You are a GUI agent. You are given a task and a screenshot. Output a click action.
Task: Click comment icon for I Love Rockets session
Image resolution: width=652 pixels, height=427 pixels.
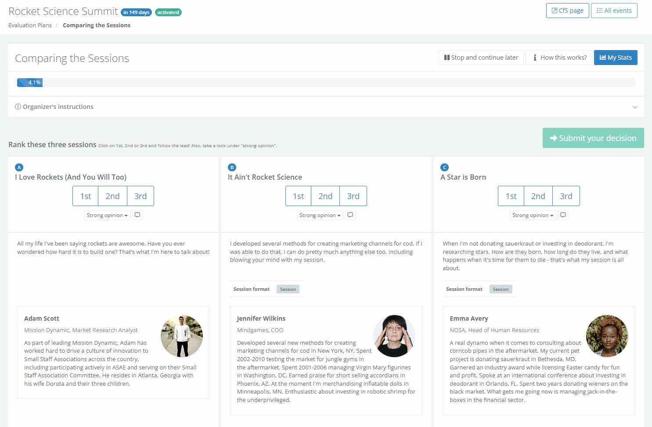137,215
